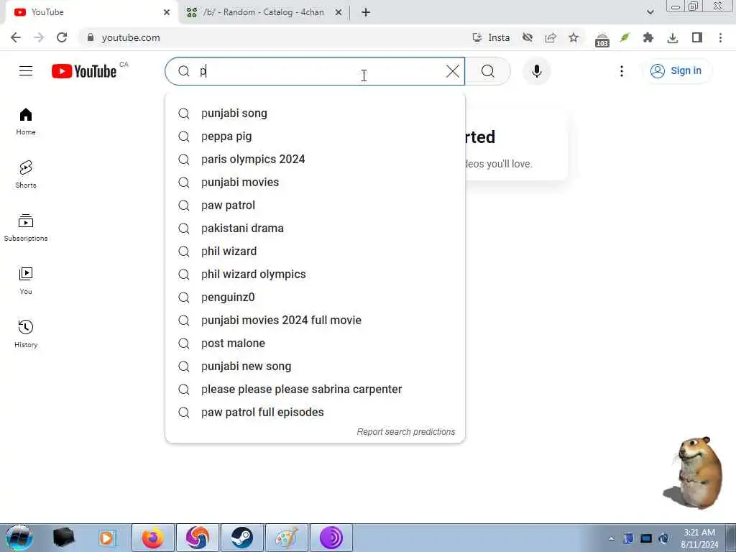Select suggestion "paris olympics 2024"
The height and width of the screenshot is (552, 736).
click(x=315, y=159)
